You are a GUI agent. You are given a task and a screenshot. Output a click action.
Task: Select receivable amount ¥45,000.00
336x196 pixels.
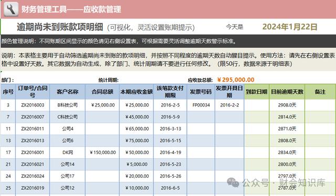pyautogui.click(x=137, y=117)
